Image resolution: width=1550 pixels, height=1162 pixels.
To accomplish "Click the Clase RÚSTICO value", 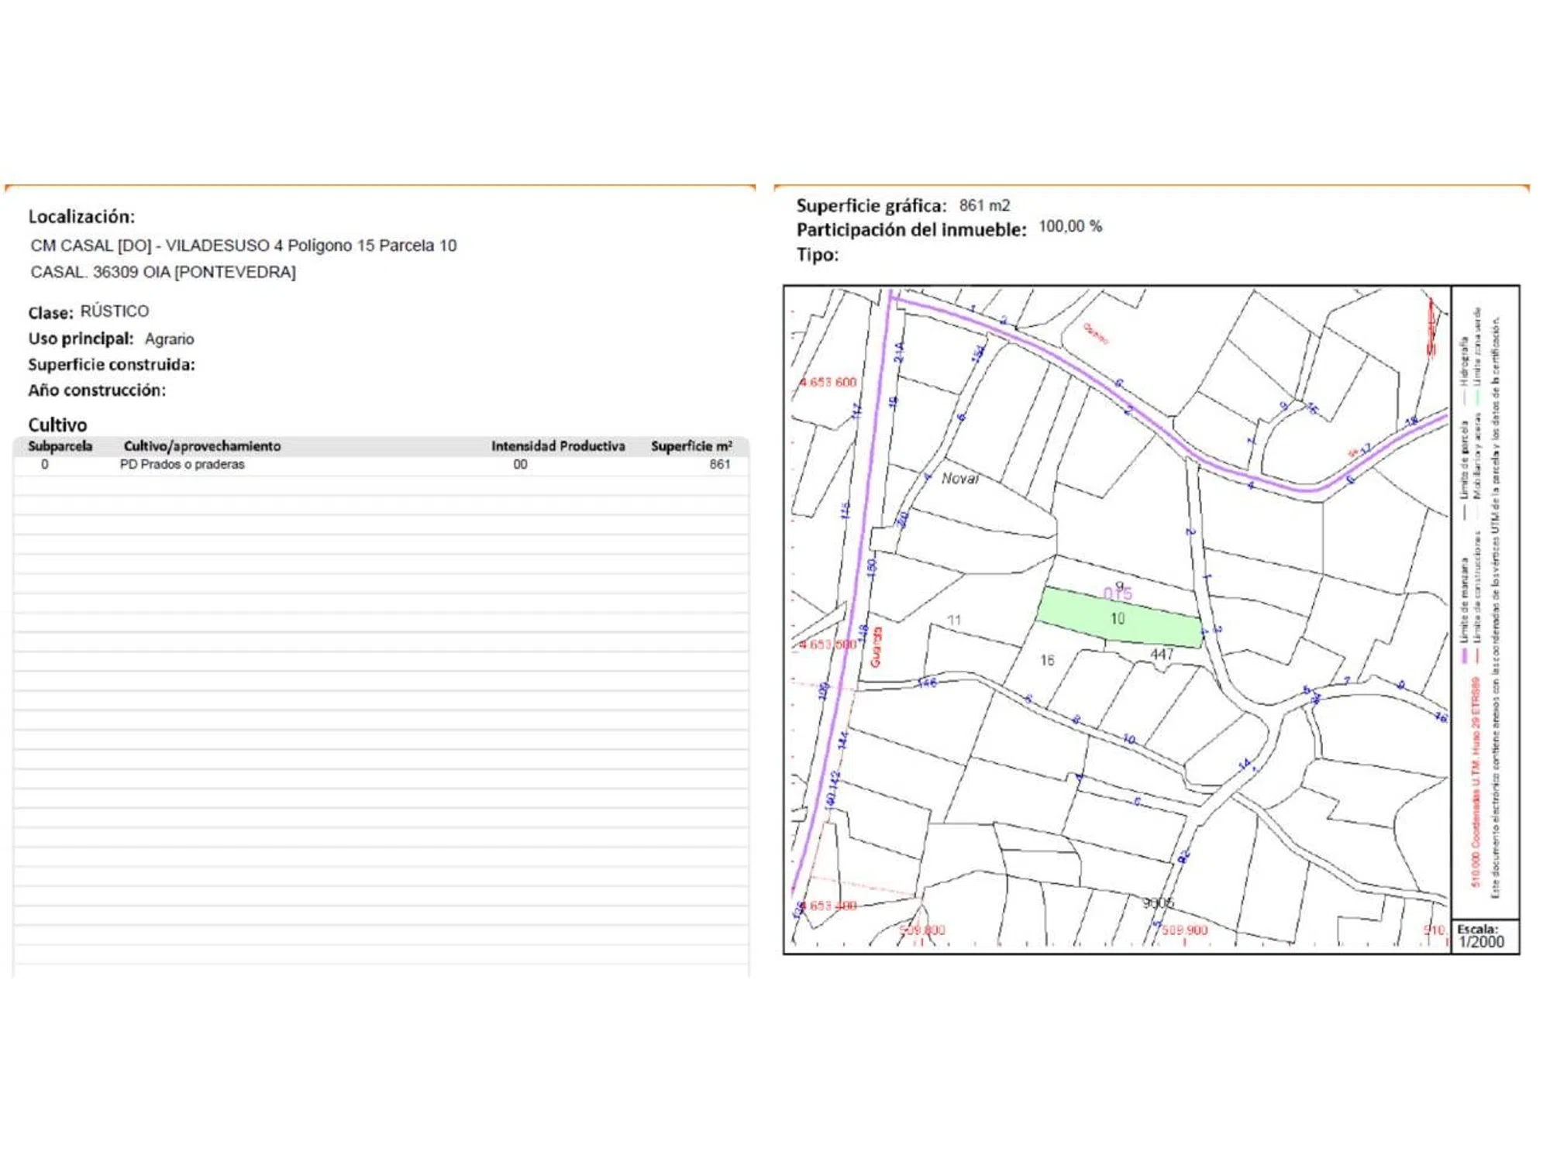I will pos(115,311).
